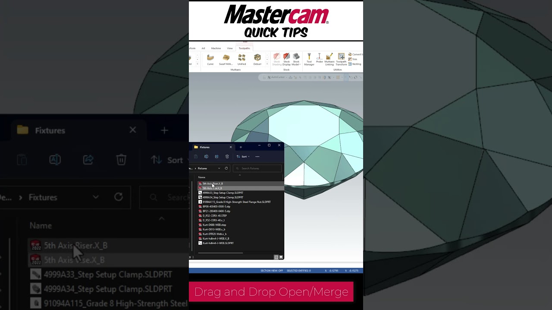Select the Curve multiaxis toolpath icon
The image size is (552, 310).
point(210,59)
